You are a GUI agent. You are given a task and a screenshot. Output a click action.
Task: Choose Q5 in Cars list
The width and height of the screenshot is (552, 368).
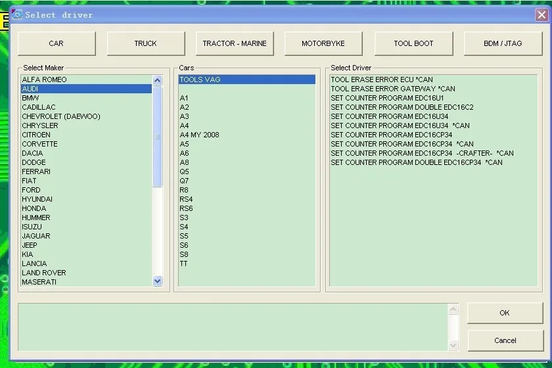coord(247,172)
